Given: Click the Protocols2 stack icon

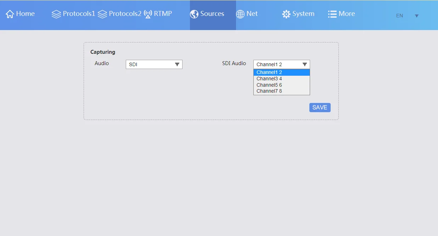Looking at the screenshot, I should 102,14.
